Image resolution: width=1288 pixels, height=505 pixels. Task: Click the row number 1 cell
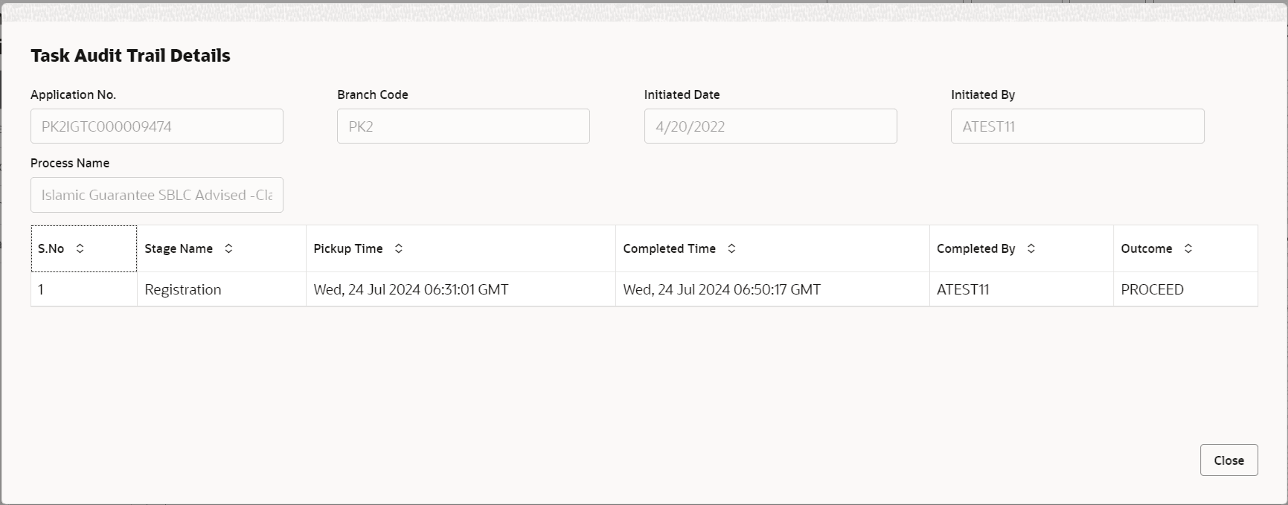pyautogui.click(x=84, y=289)
